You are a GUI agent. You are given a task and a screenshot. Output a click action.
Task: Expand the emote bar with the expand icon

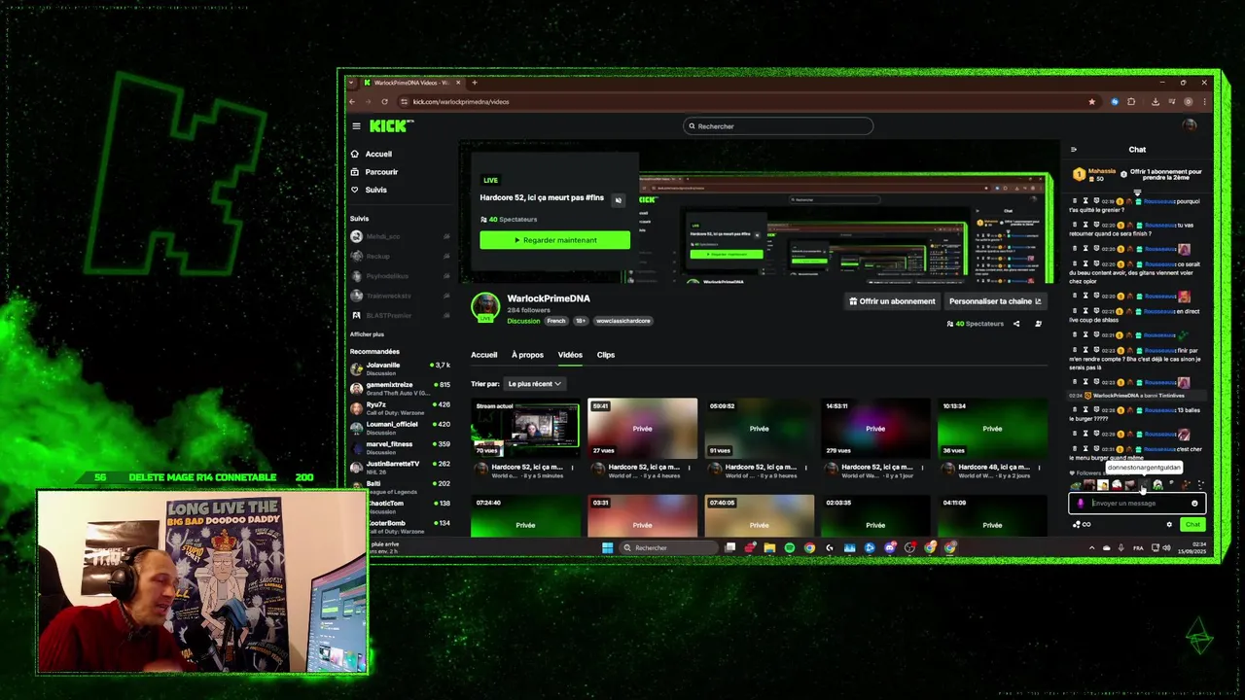1201,485
